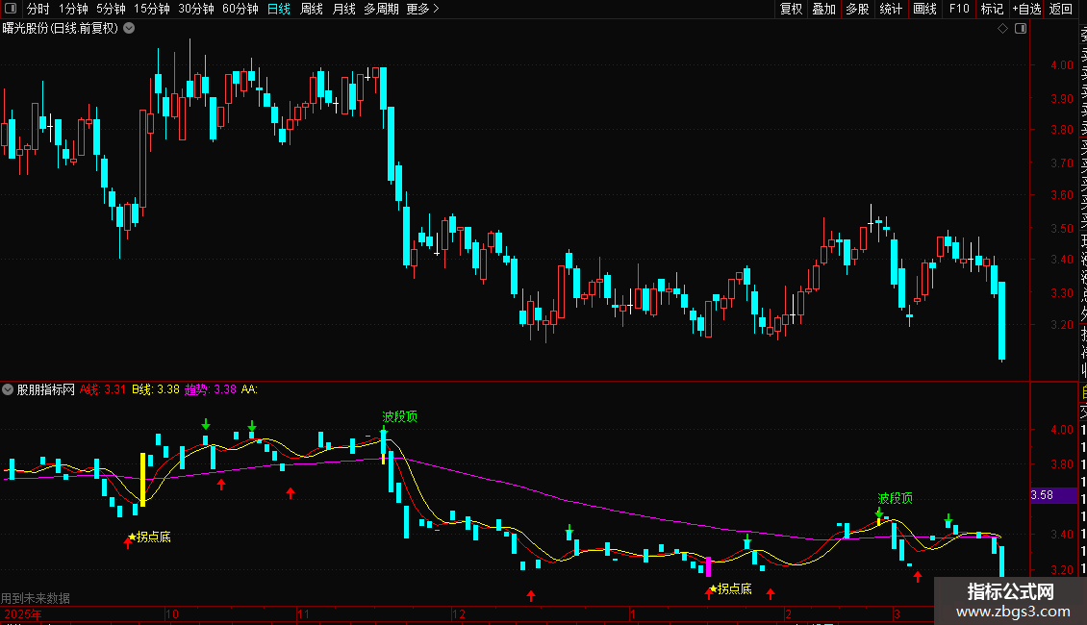This screenshot has width=1087, height=625.
Task: Add stock via +自选 button
Action: point(1026,9)
